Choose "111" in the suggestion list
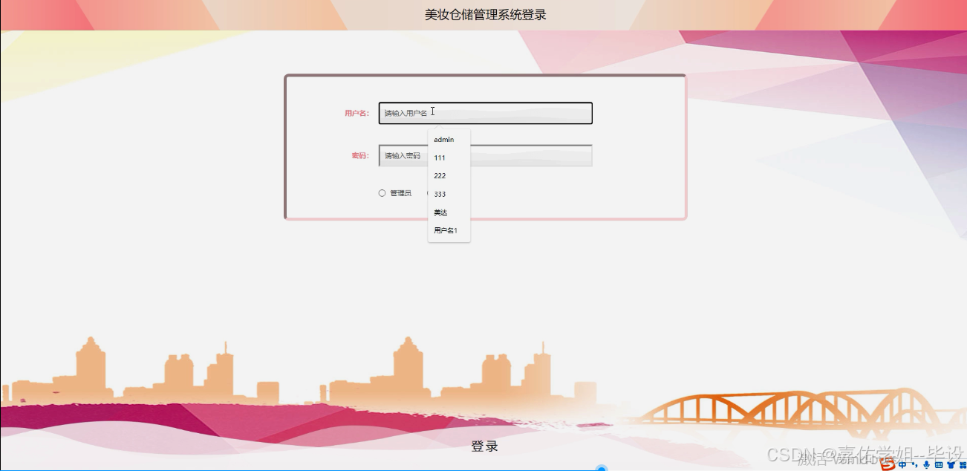The height and width of the screenshot is (471, 967). click(439, 157)
